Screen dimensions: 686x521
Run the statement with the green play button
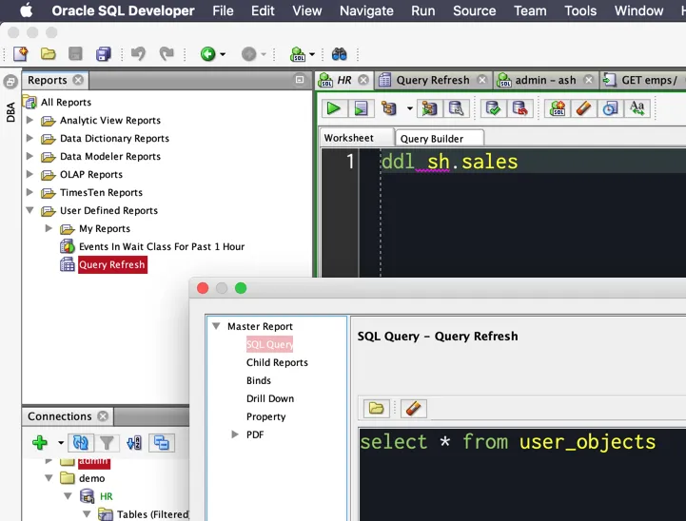333,108
